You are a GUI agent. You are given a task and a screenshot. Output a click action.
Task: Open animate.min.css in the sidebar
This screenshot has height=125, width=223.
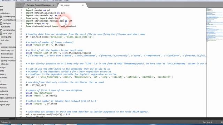pos(8,47)
